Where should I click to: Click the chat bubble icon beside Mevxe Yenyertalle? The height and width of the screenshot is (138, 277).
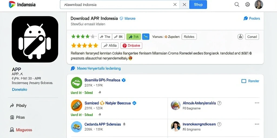[73, 68]
